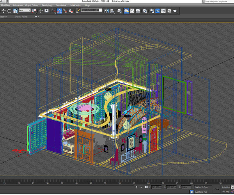Click the Set Key button
The image size is (234, 195).
pyautogui.click(x=225, y=191)
